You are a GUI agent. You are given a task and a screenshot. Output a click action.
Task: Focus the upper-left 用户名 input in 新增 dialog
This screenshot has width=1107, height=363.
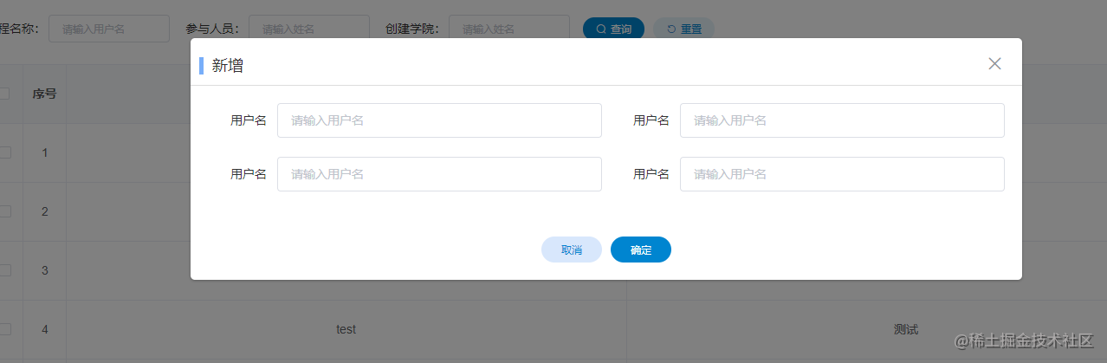(439, 120)
